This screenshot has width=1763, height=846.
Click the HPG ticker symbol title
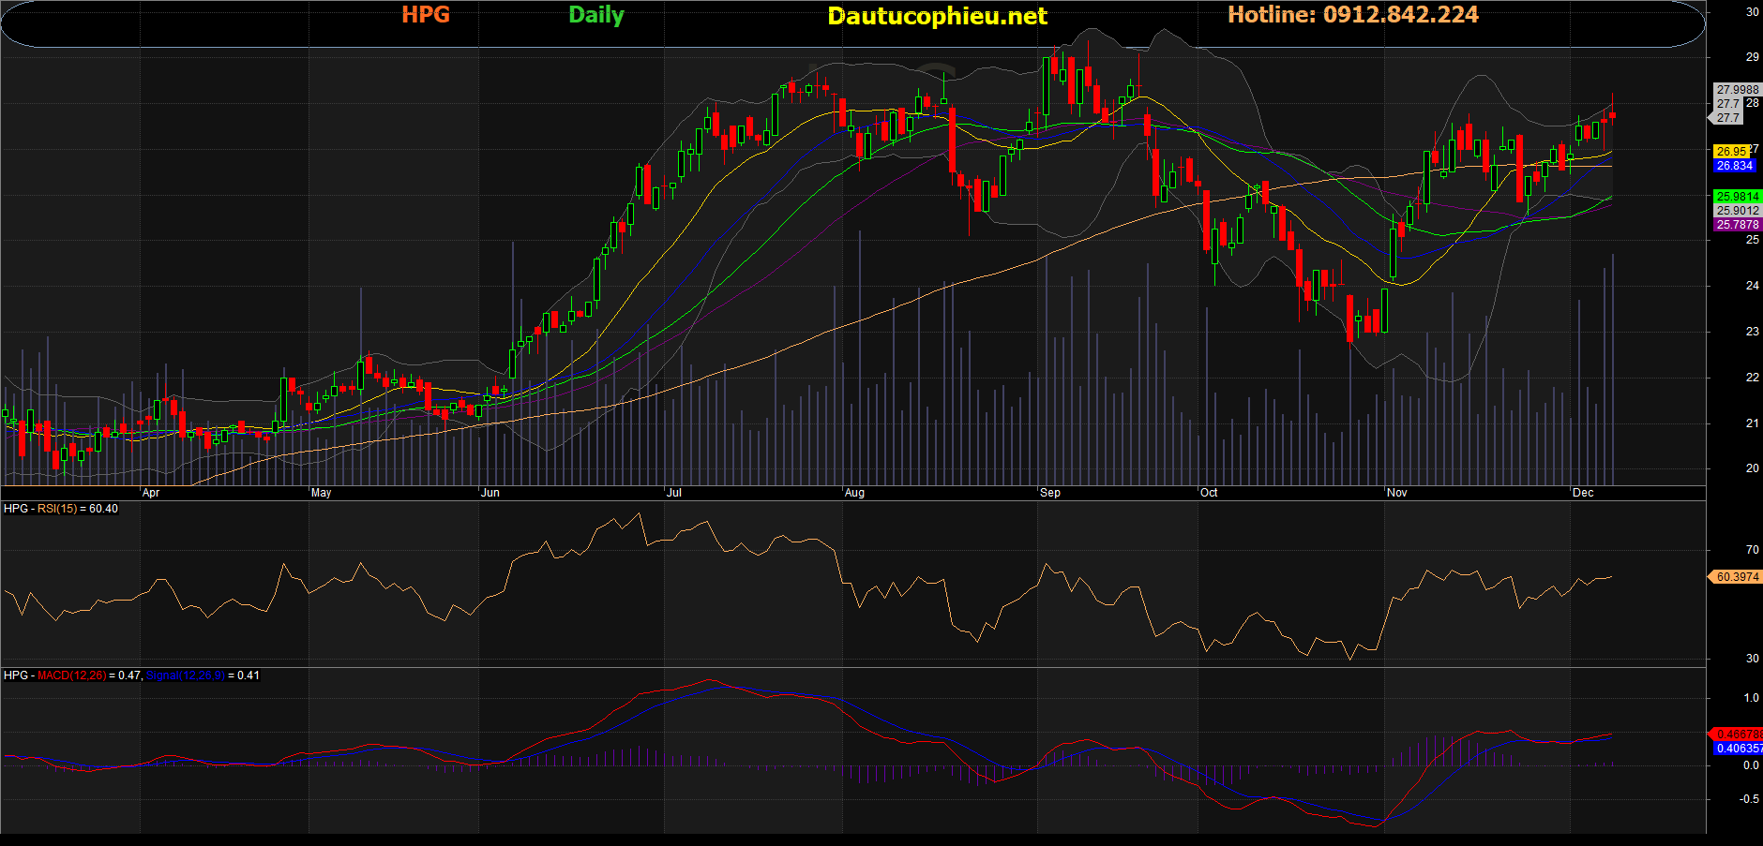coord(426,15)
